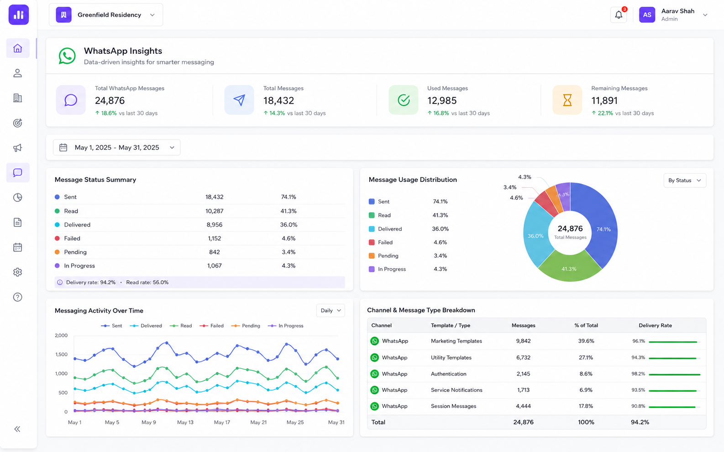Click the Messaging Activity Over Time title

(x=99, y=311)
